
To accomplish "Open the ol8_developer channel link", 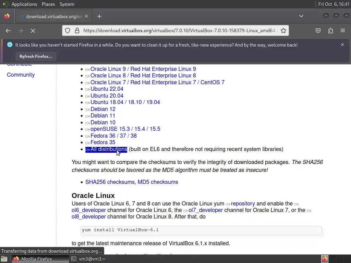I will point(89,217).
